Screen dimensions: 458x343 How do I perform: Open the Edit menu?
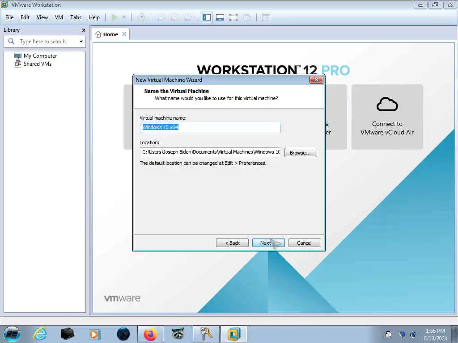click(25, 17)
